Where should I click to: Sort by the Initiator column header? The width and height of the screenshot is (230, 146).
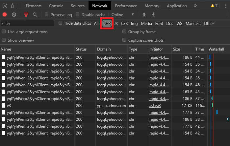(x=160, y=49)
